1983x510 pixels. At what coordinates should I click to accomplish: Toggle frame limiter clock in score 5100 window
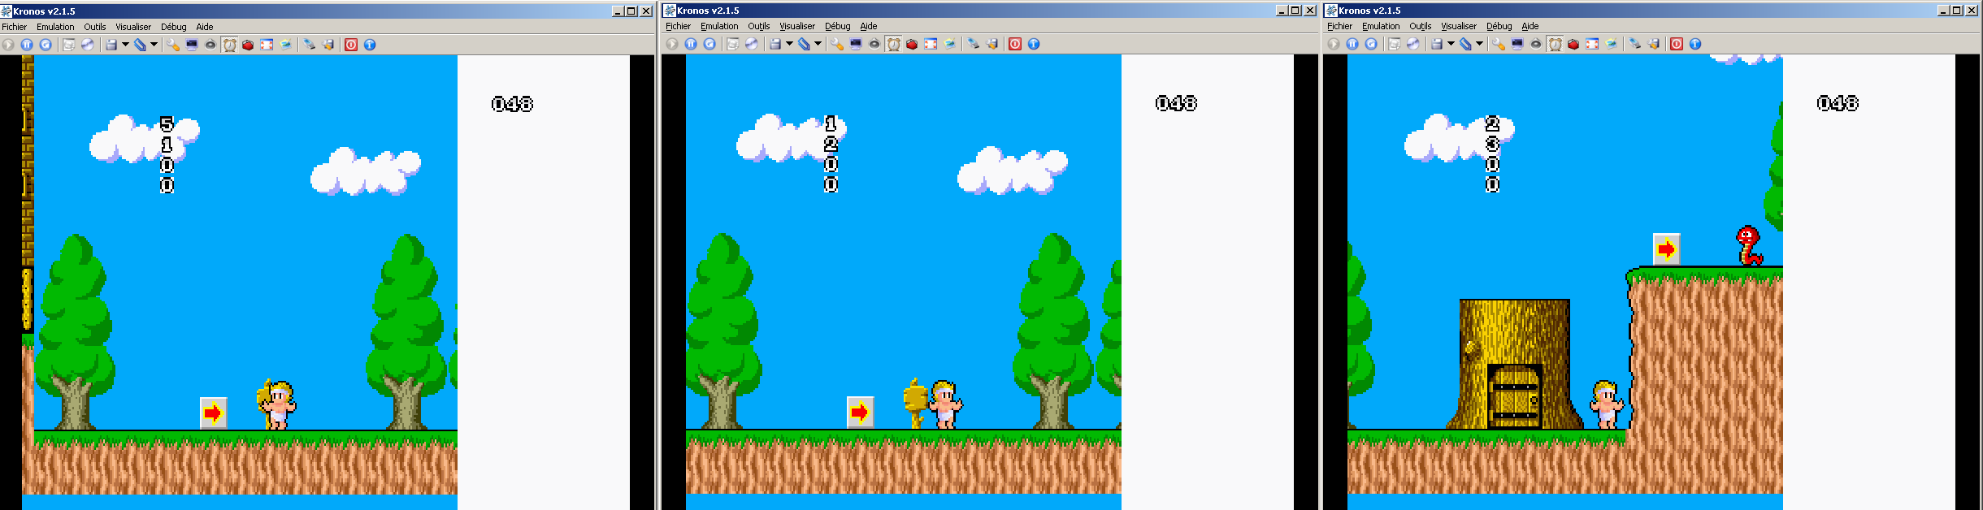click(x=230, y=45)
